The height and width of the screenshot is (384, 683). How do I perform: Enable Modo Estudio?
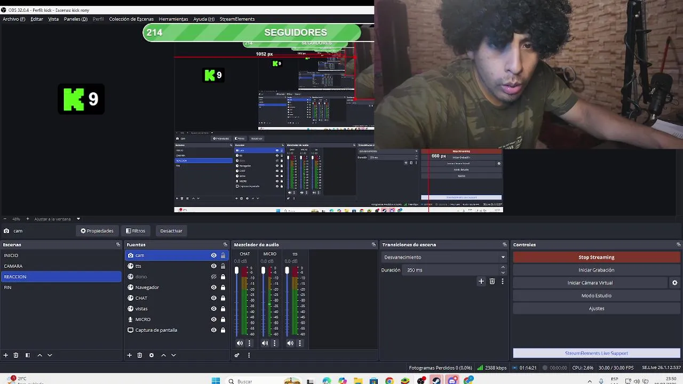click(597, 295)
